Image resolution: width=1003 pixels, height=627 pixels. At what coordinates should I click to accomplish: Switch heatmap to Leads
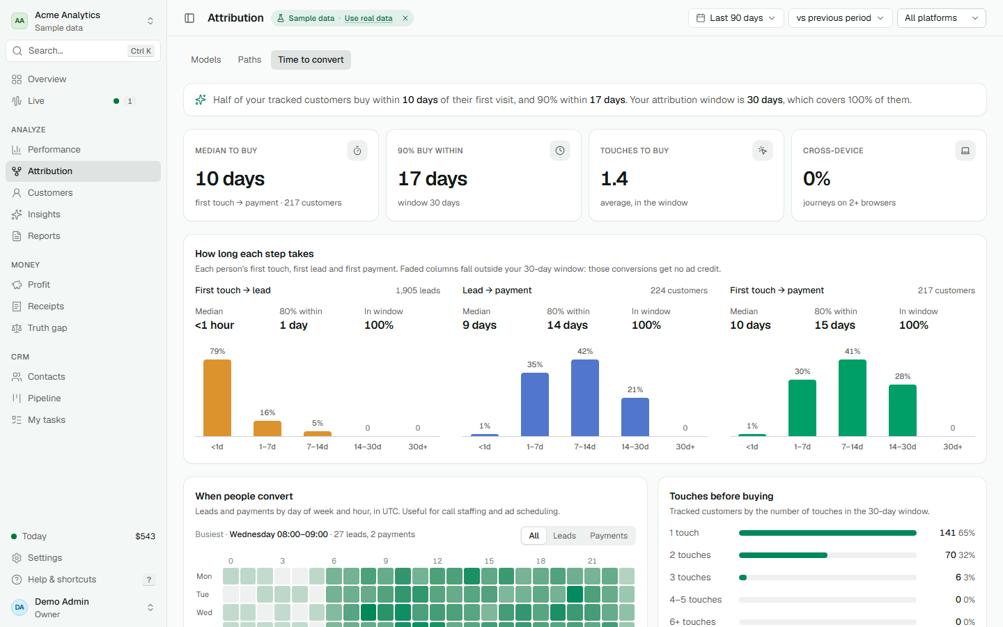pyautogui.click(x=564, y=536)
